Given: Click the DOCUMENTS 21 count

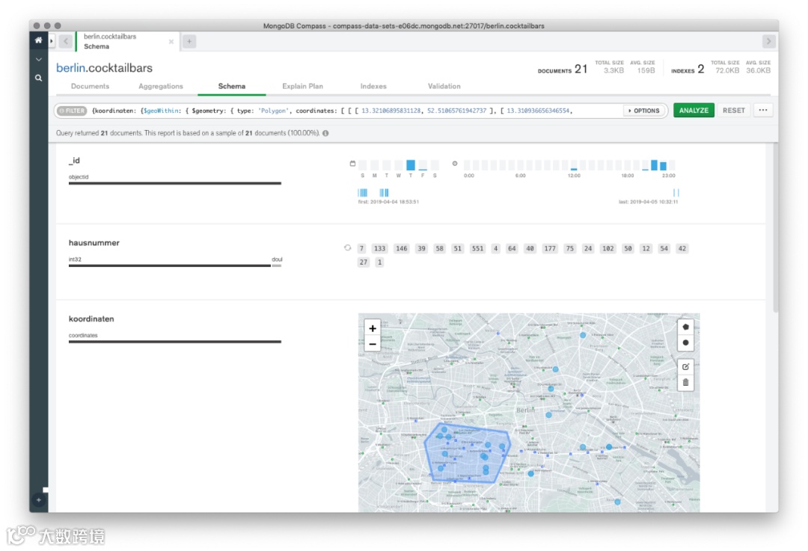Looking at the screenshot, I should [x=562, y=69].
